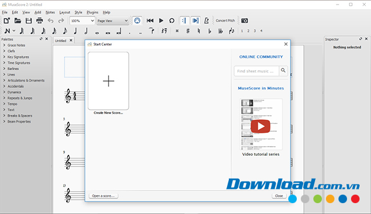Open Plugins menu

(x=92, y=13)
